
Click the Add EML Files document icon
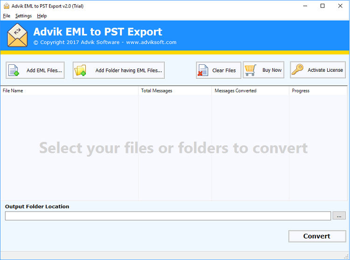[x=14, y=70]
